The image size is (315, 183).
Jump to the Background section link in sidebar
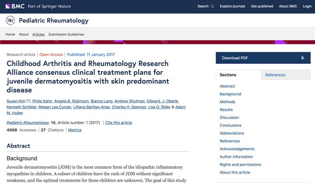coord(230,94)
